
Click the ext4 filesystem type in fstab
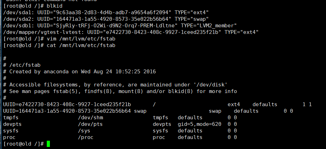pyautogui.click(x=234, y=105)
